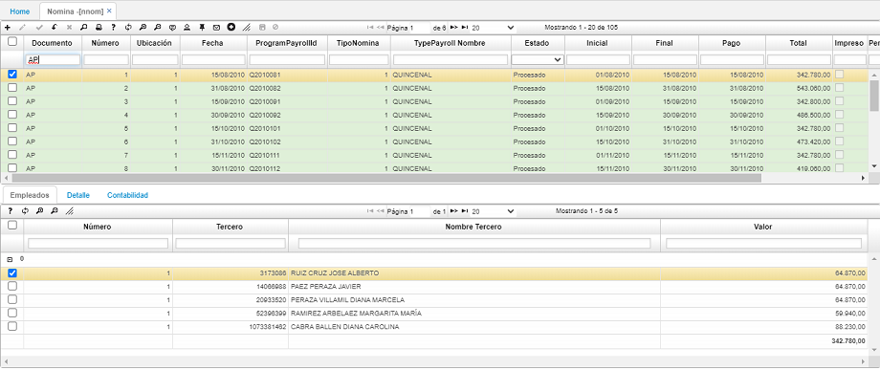Sort by the Valor column header
Screen dimensions: 880x370
(x=763, y=227)
